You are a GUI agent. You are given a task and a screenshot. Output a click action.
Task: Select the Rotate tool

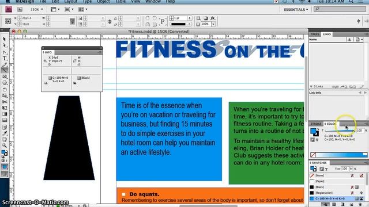coord(5,90)
